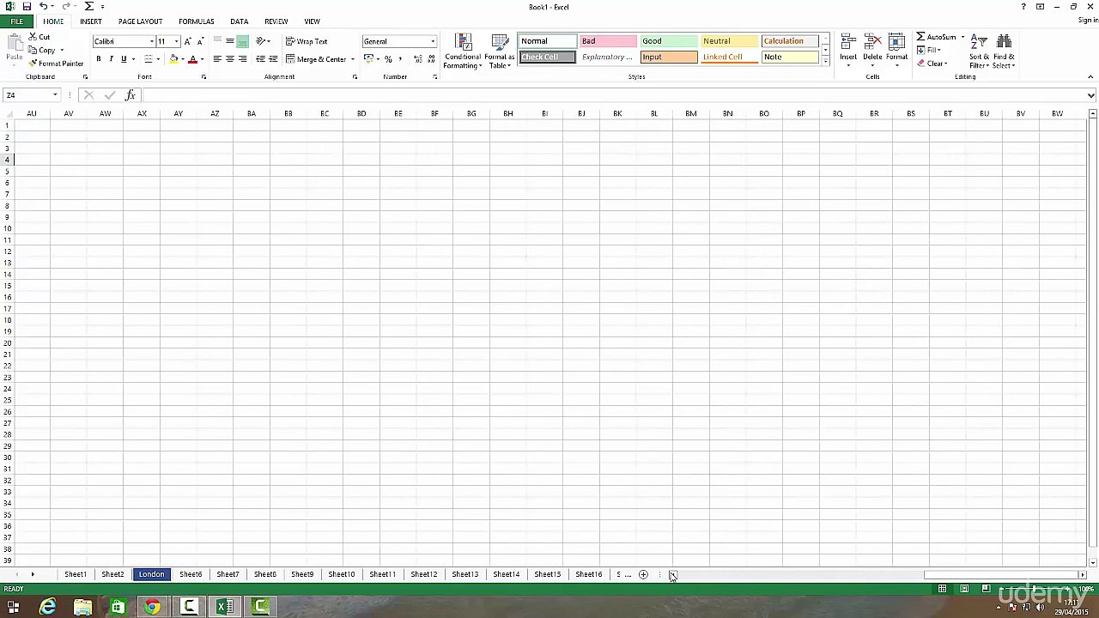Screen dimensions: 1099x618
Task: Open the Fill dropdown in Editing group
Action: 929,50
